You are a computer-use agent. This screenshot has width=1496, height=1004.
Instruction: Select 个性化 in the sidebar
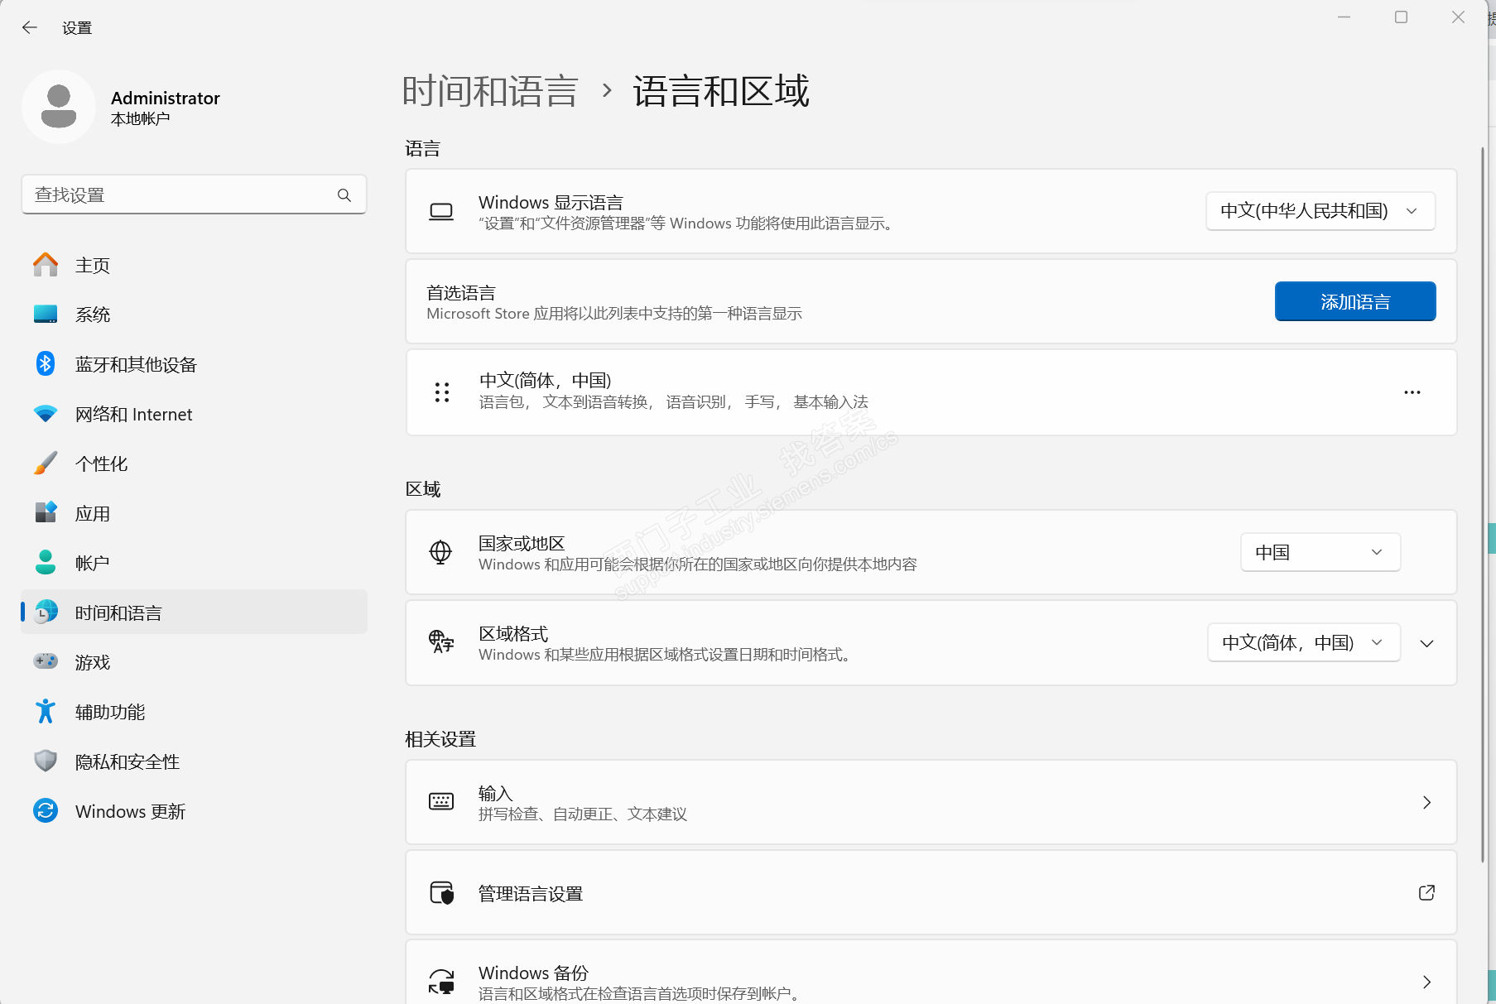[x=194, y=464]
